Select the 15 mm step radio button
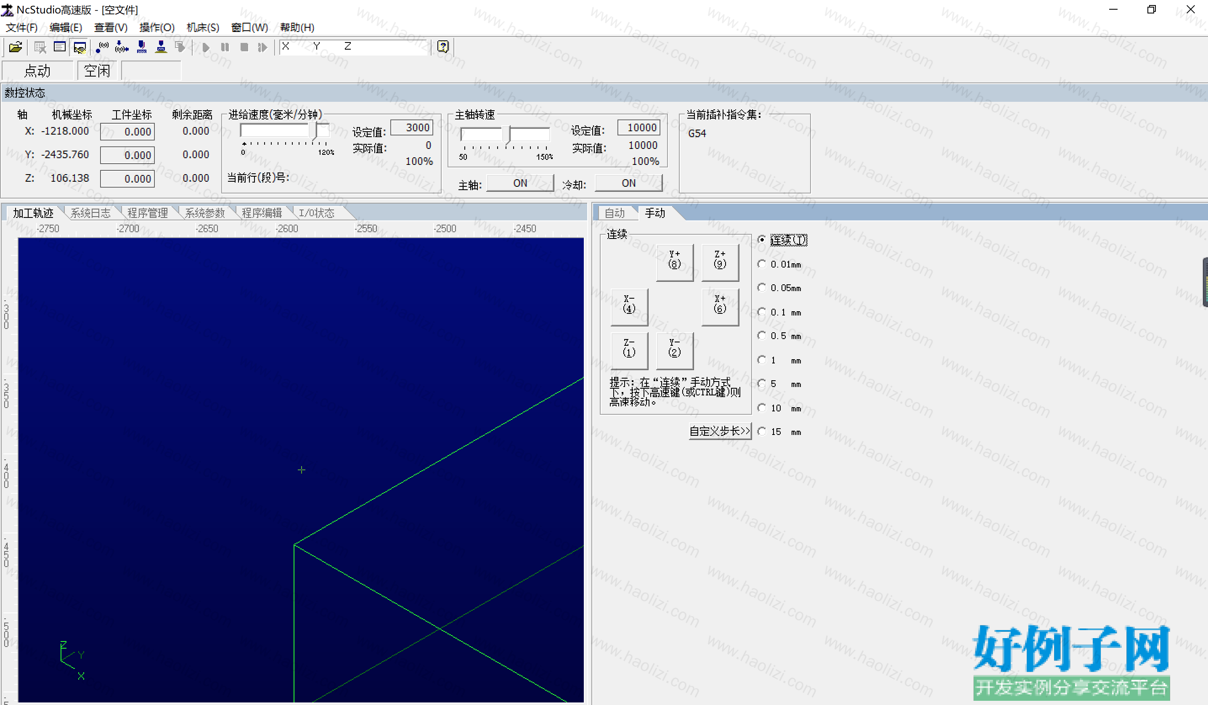Screen dimensions: 1208x705 click(x=779, y=432)
